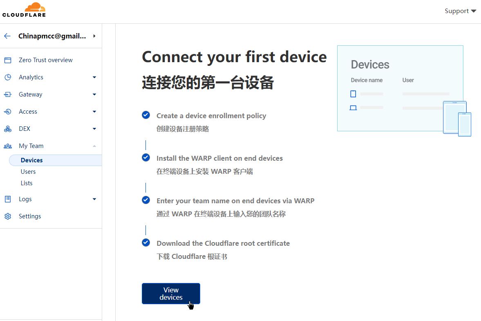Click the Logs sidebar icon

8,199
